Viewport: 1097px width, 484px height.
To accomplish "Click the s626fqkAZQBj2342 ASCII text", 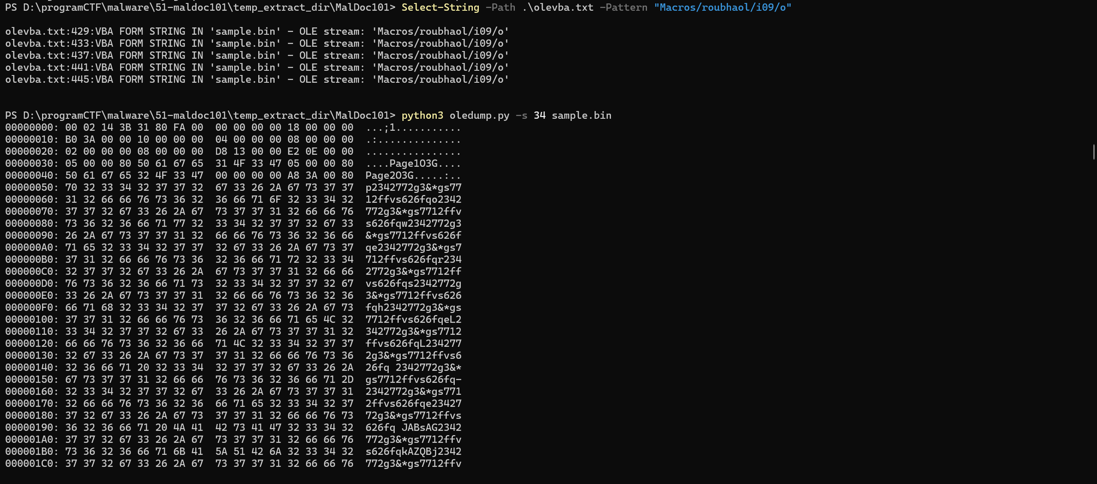I will (x=414, y=451).
